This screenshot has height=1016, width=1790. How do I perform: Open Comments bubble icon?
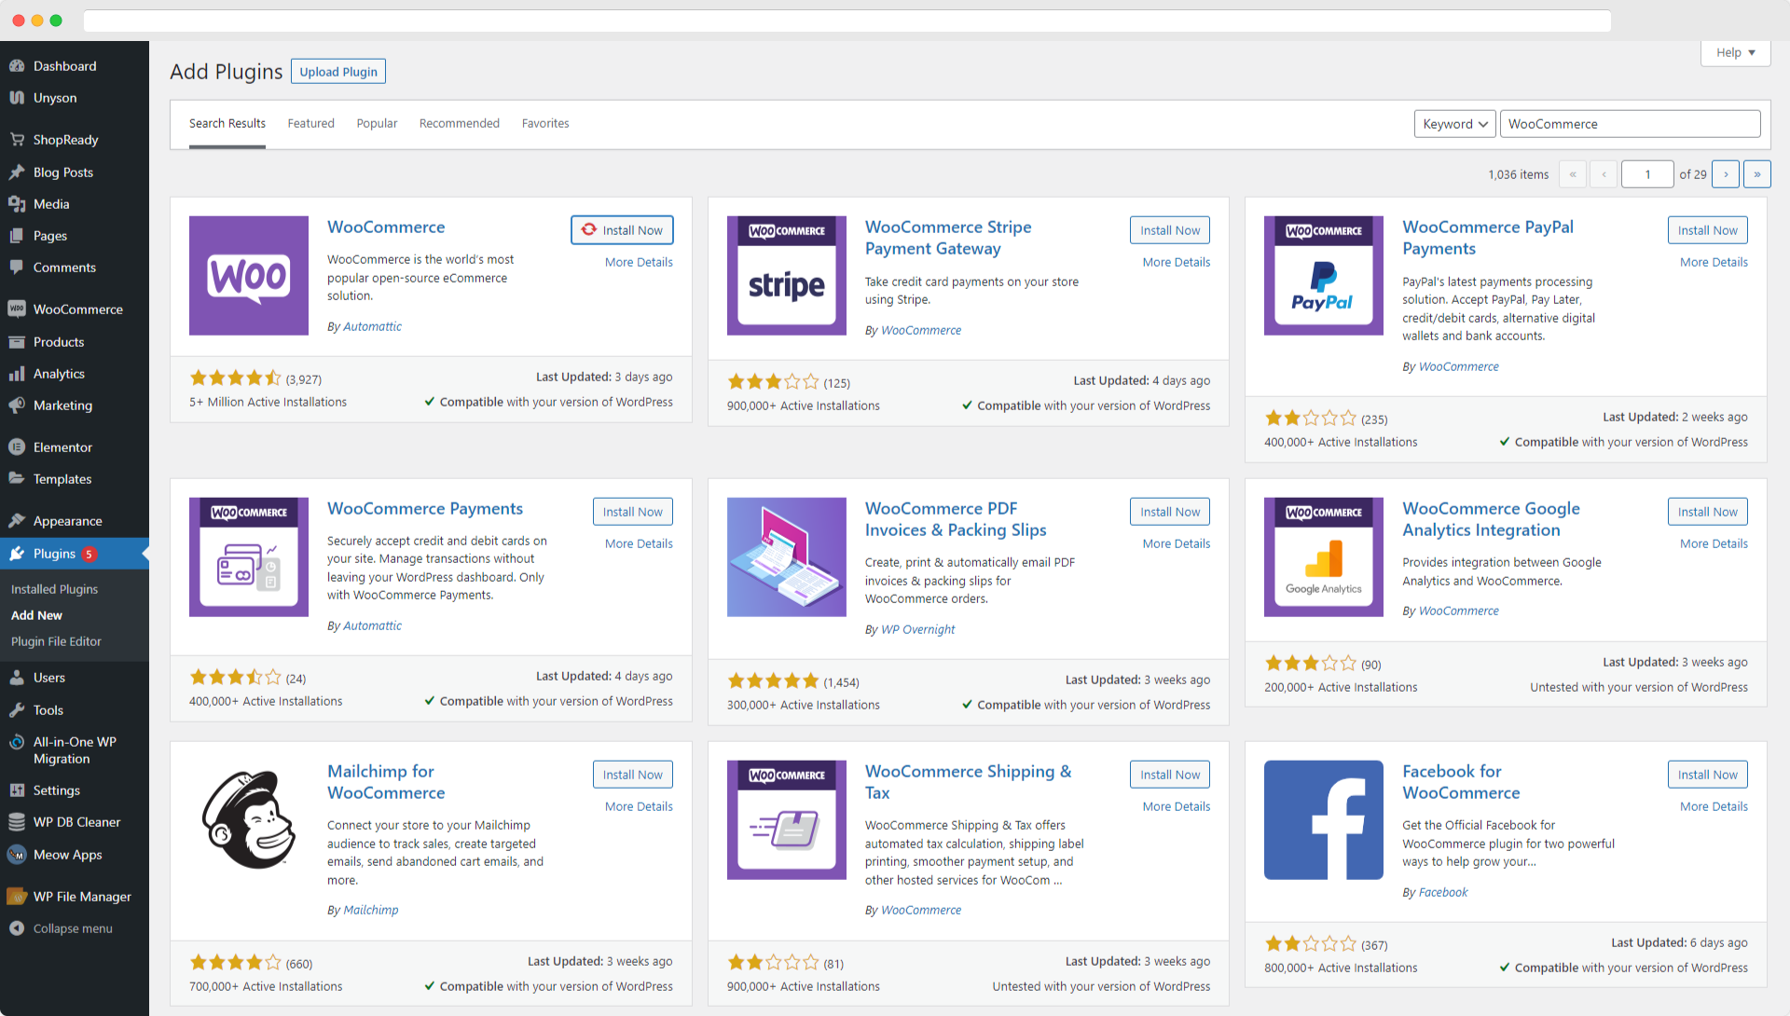(x=17, y=268)
